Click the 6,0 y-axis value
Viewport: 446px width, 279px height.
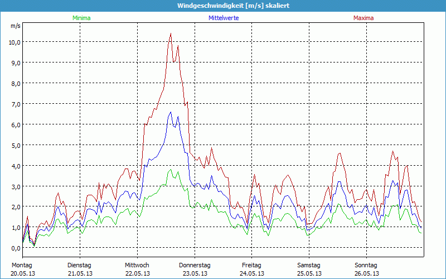(x=16, y=124)
